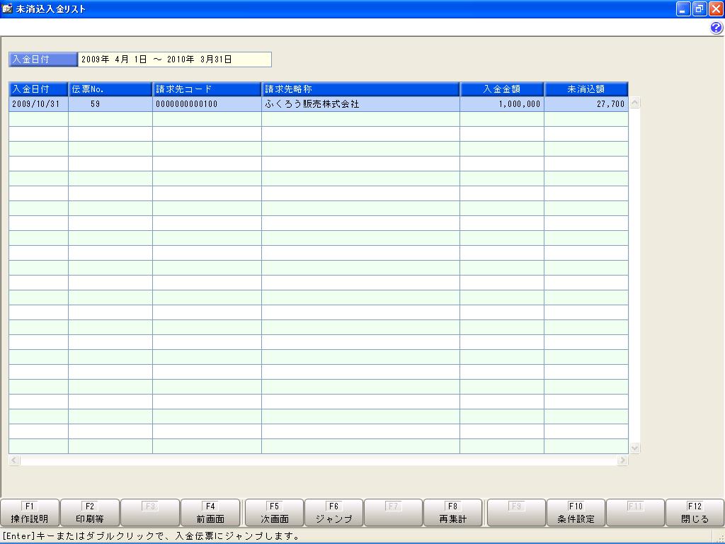Open F10 条件設定 condition settings

coord(576,513)
